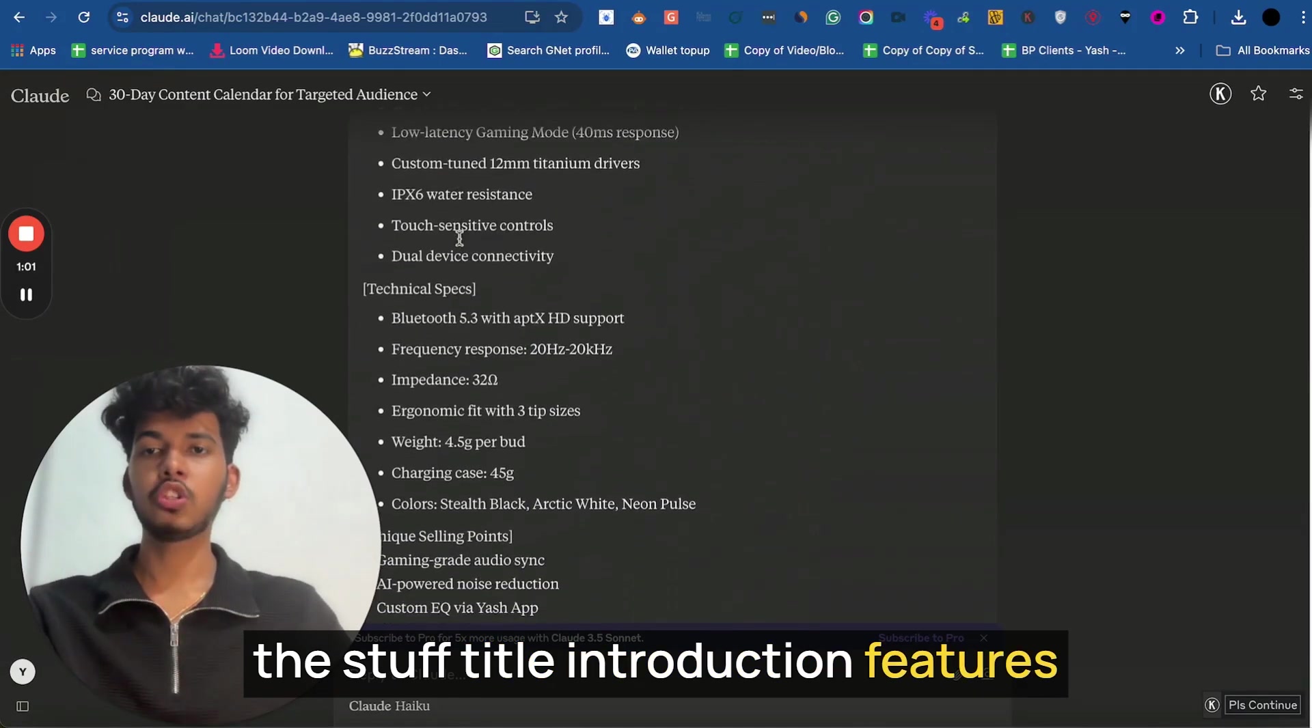Click the Claude Haiku model selector
The image size is (1312, 728).
click(389, 706)
